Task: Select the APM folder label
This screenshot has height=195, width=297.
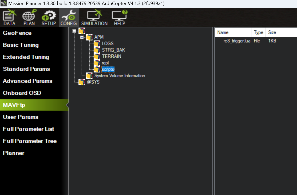Action: tap(99, 37)
